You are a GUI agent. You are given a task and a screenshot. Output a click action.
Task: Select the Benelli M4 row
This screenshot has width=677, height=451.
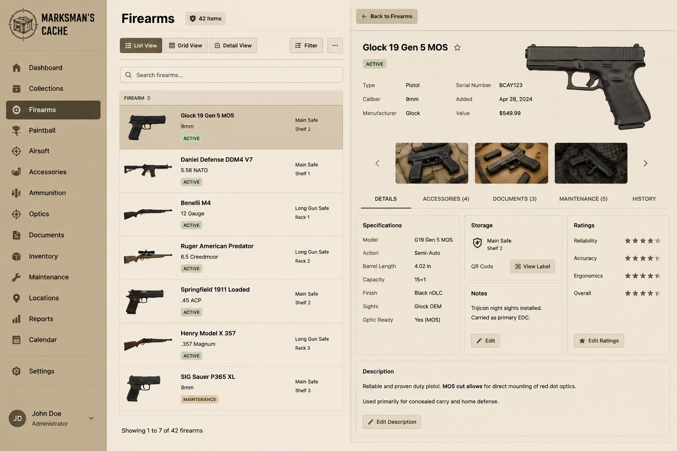pyautogui.click(x=231, y=214)
